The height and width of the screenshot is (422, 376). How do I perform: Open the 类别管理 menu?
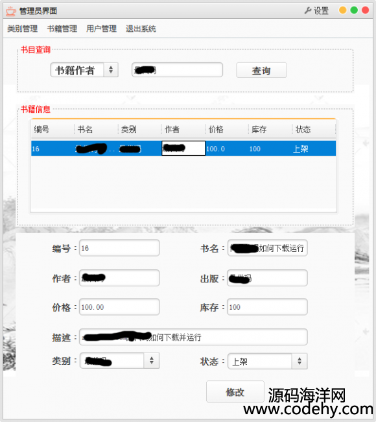[x=22, y=29]
